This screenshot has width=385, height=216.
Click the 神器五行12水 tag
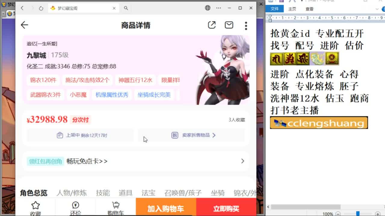(x=135, y=80)
